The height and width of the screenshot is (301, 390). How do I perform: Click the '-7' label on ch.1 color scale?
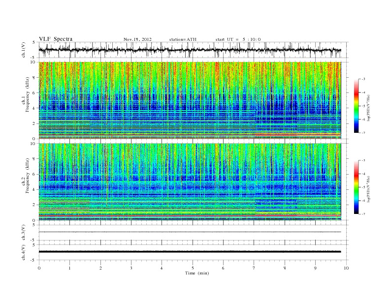click(363, 133)
